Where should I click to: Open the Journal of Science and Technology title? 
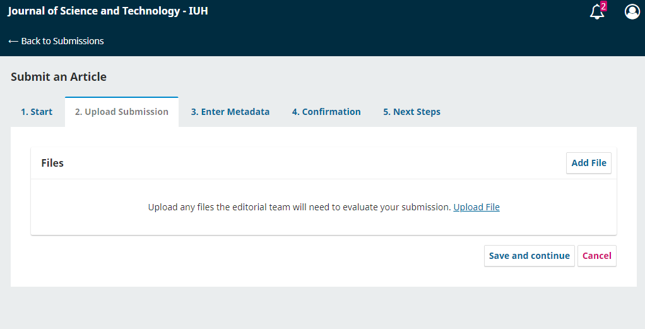click(108, 11)
